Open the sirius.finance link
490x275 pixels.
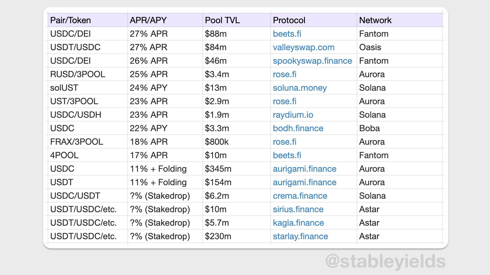pos(298,210)
